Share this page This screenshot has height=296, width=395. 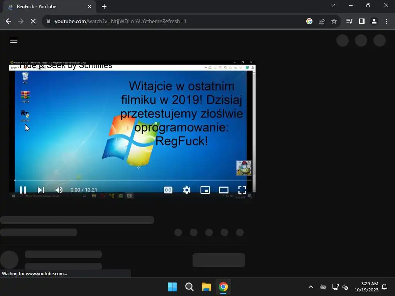321,22
